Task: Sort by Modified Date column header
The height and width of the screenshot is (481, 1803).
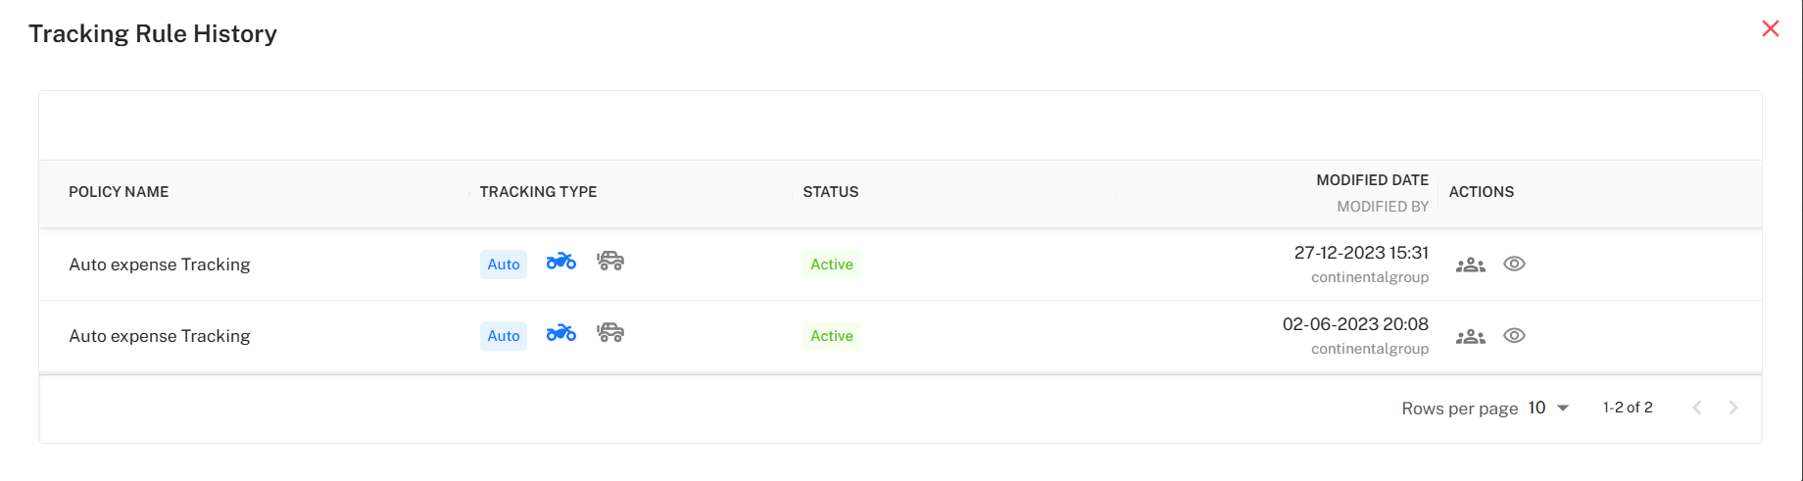Action: click(x=1372, y=180)
